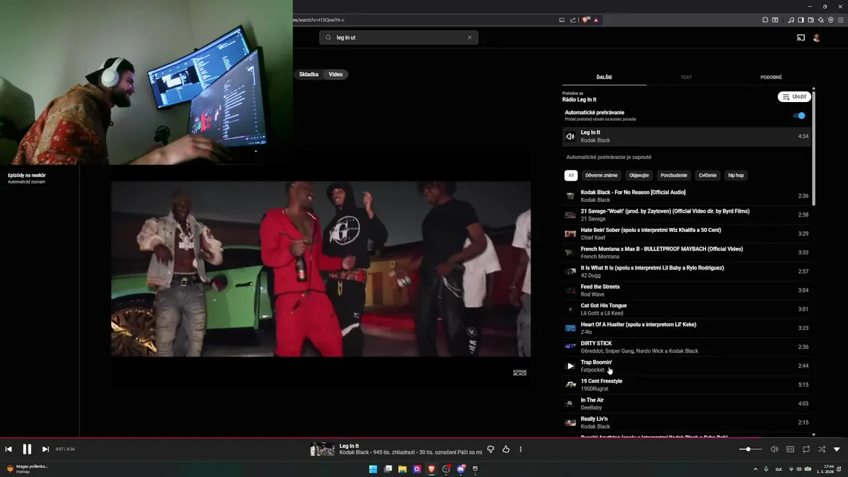The height and width of the screenshot is (477, 848).
Task: Select the Povzbudenie filter chip
Action: point(674,176)
